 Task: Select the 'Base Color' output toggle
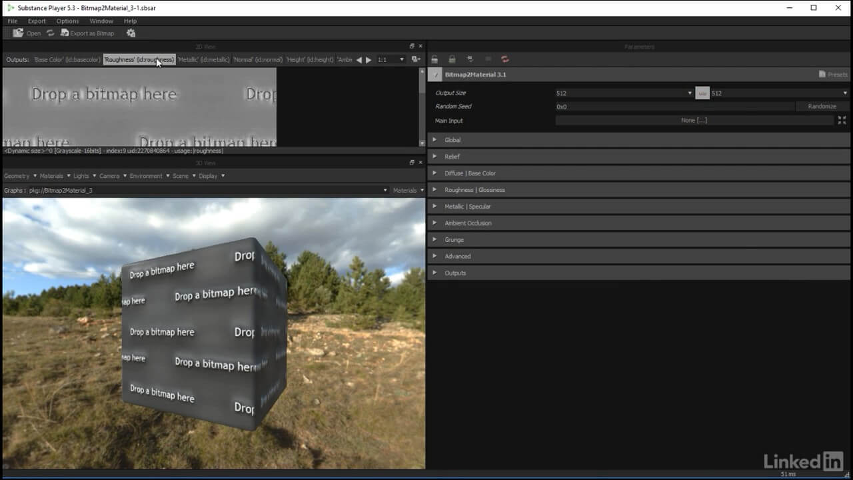pyautogui.click(x=67, y=60)
